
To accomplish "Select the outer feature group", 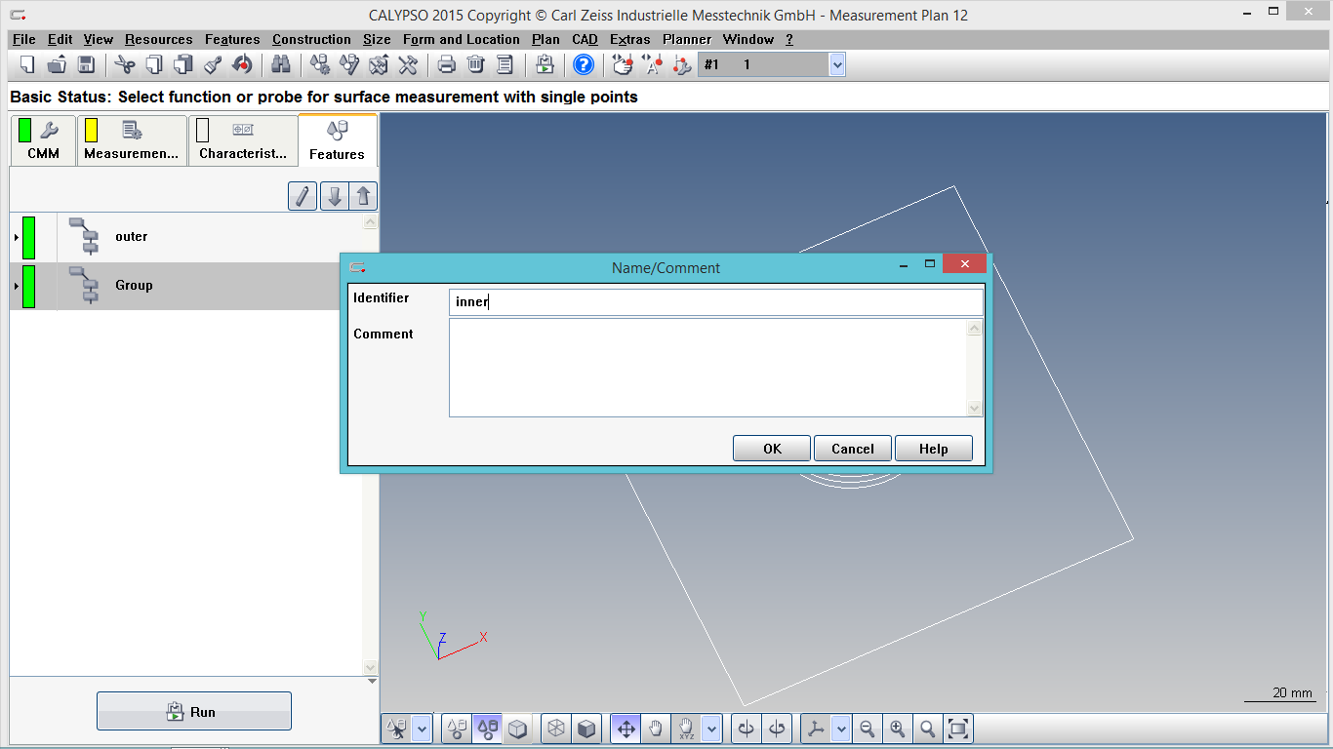I will [185, 237].
